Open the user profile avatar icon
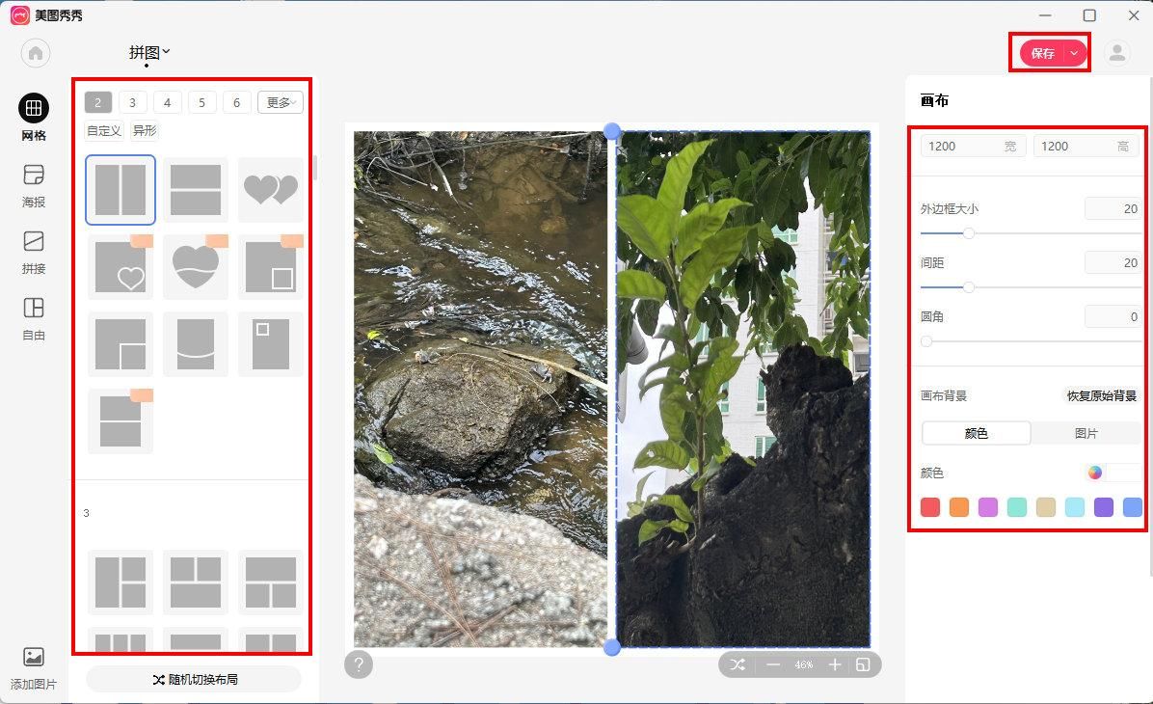 [x=1117, y=53]
